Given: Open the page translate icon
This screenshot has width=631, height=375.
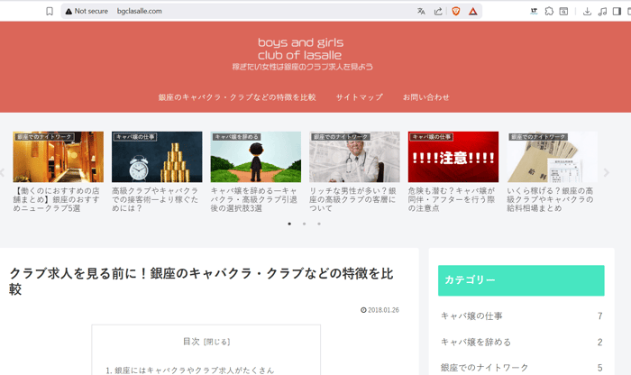Looking at the screenshot, I should click(x=421, y=11).
